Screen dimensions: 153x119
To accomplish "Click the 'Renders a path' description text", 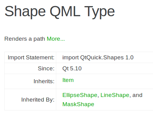I will coord(25,39).
